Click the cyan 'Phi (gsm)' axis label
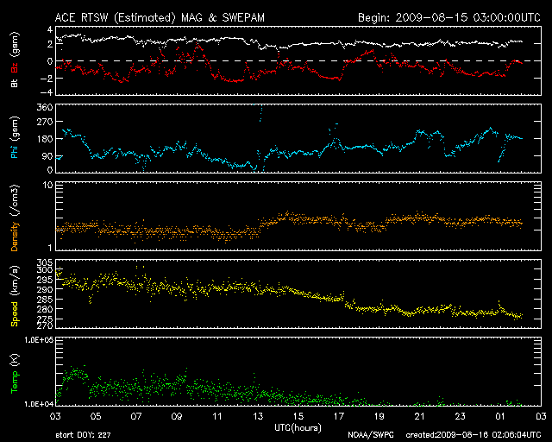Viewport: 552px width, 442px height. click(15, 137)
